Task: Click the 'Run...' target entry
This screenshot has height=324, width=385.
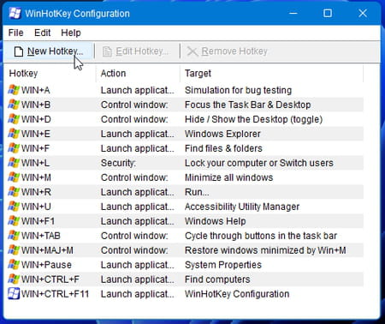Action: [x=197, y=192]
